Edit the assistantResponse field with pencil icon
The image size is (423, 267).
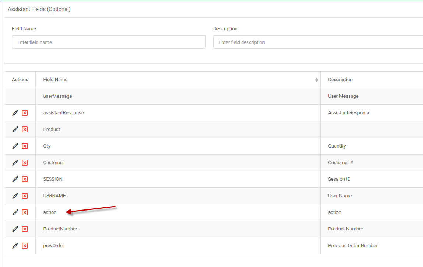[15, 113]
